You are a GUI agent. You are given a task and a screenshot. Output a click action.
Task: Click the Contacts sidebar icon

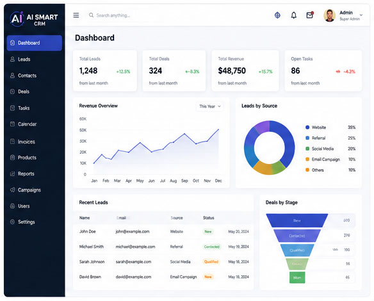(12, 76)
